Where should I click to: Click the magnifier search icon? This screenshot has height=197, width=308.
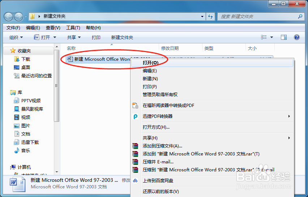coord(300,17)
